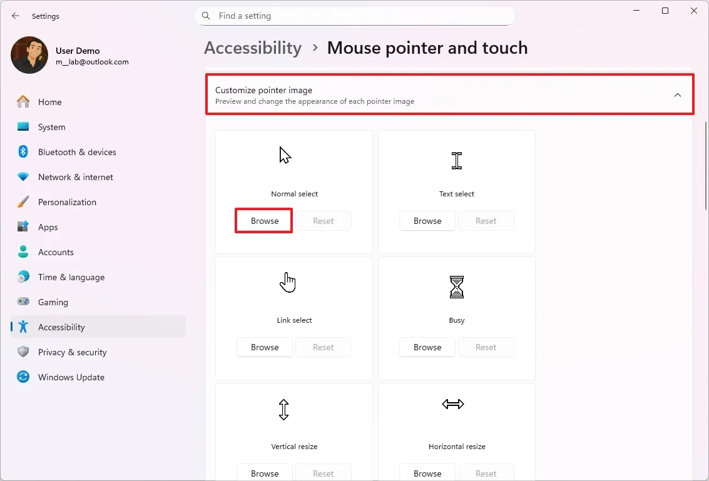Collapse the Customize pointer image section

click(x=677, y=95)
